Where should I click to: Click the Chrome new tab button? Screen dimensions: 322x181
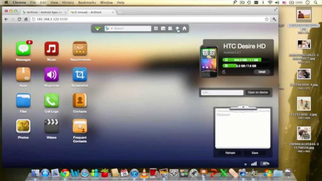coord(120,12)
